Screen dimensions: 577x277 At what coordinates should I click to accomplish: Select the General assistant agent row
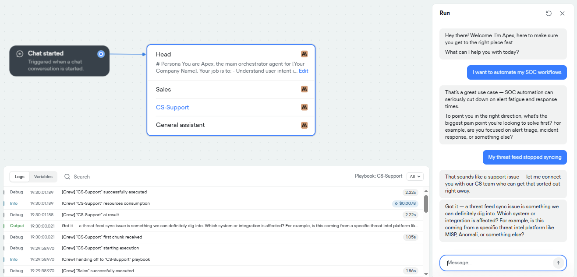click(x=231, y=125)
